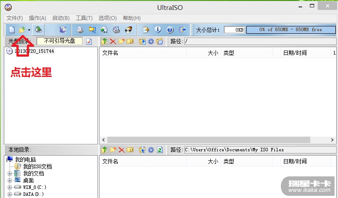Click the local 路径 field with My ISO Files
This screenshot has width=338, height=198.
pyautogui.click(x=260, y=150)
